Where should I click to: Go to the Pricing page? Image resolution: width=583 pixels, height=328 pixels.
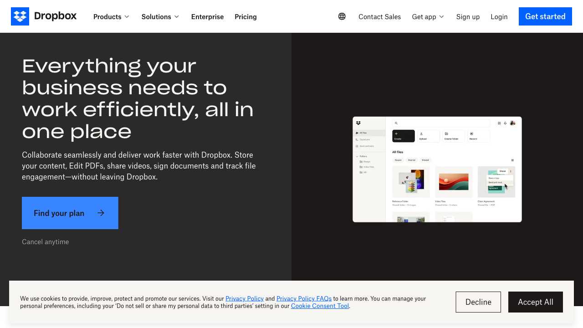(245, 17)
